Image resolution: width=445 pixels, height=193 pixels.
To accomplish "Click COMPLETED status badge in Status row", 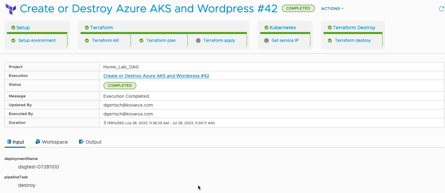I will coord(120,85).
